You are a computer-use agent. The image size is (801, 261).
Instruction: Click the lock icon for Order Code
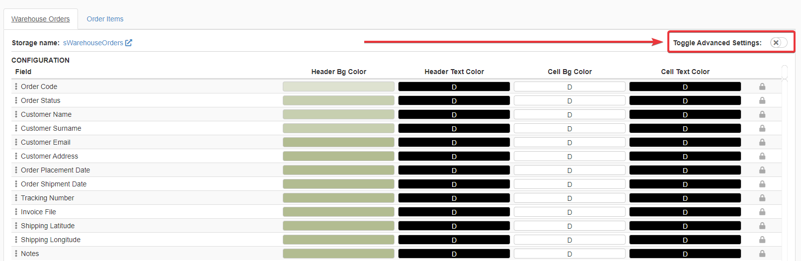(762, 87)
